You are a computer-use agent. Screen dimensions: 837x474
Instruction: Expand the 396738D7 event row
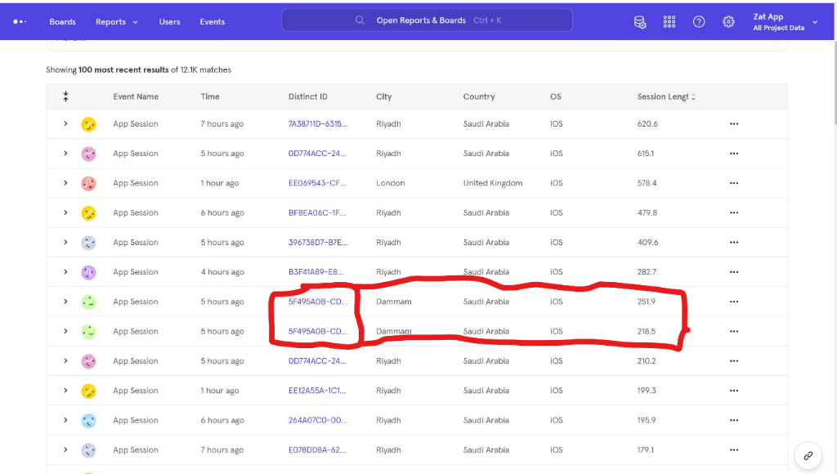tap(65, 243)
